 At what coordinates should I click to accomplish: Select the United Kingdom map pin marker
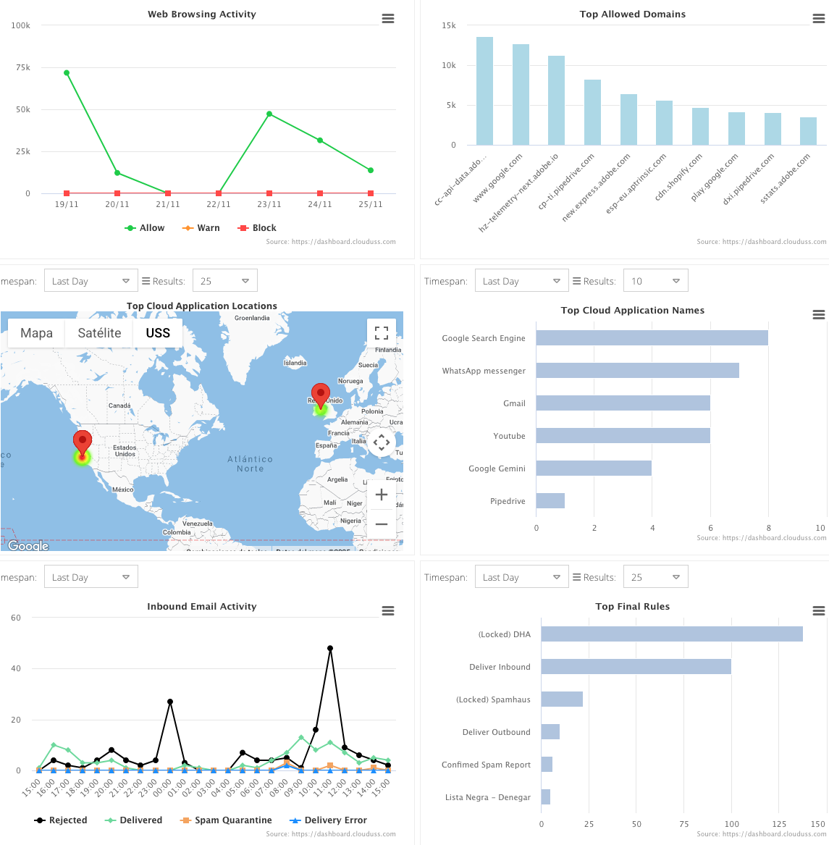click(321, 396)
